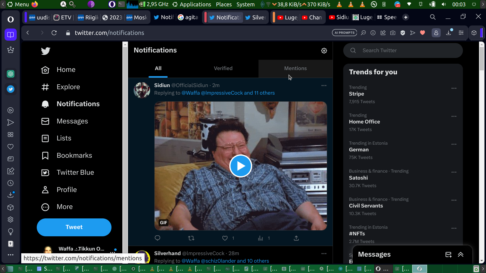Image resolution: width=486 pixels, height=273 pixels.
Task: Switch to the Verified tab
Action: pos(223,69)
